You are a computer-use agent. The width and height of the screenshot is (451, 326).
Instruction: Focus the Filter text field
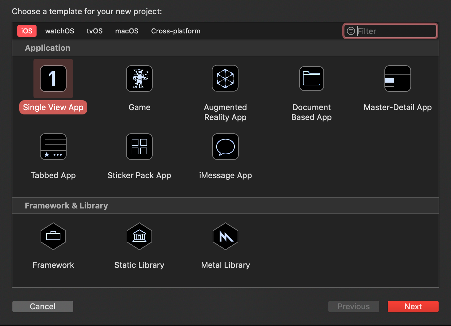[x=390, y=31]
